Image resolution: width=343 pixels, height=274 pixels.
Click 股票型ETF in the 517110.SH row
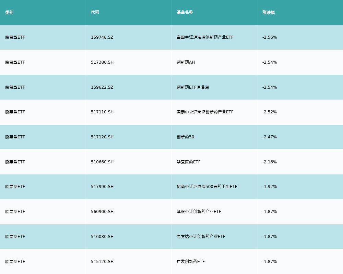[x=15, y=112]
